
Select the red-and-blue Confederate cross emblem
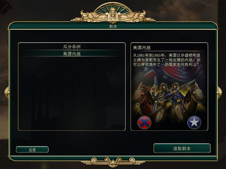pyautogui.click(x=144, y=123)
